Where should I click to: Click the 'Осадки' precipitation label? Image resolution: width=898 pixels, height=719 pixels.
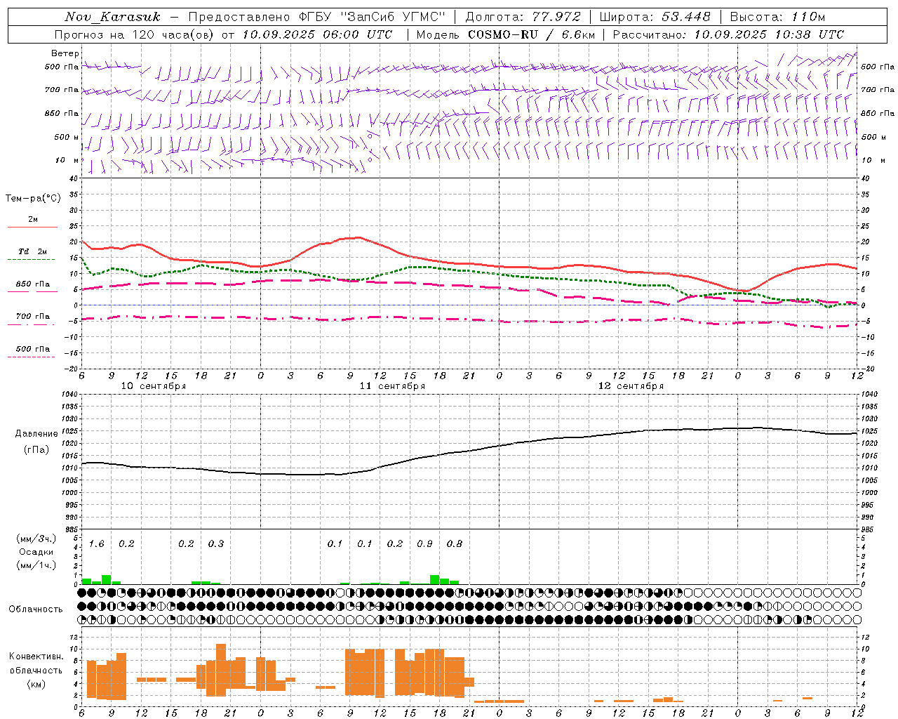(x=35, y=553)
